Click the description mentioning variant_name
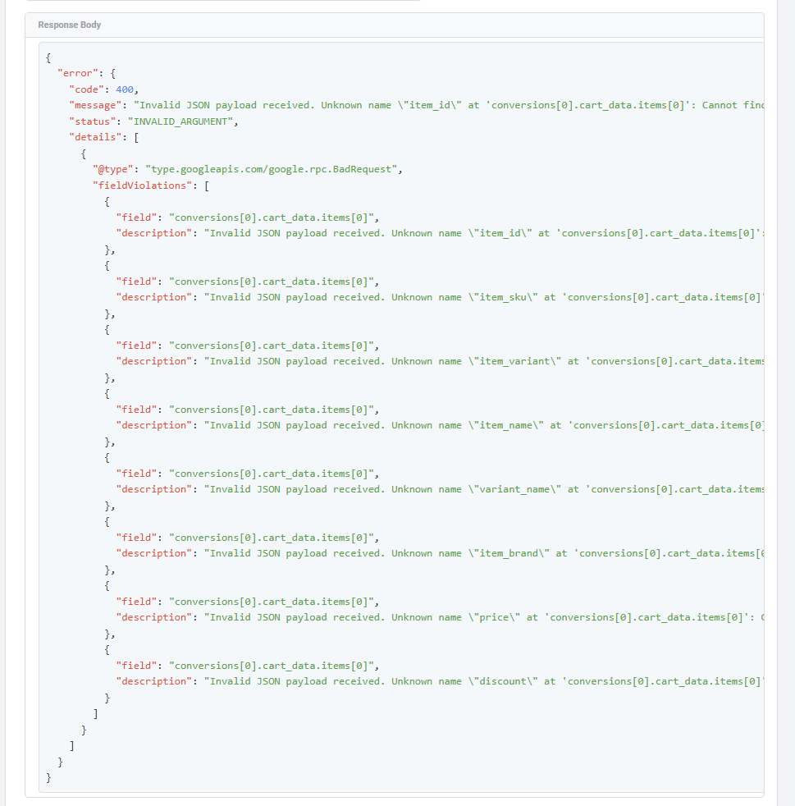Viewport: 795px width, 806px height. tap(483, 489)
